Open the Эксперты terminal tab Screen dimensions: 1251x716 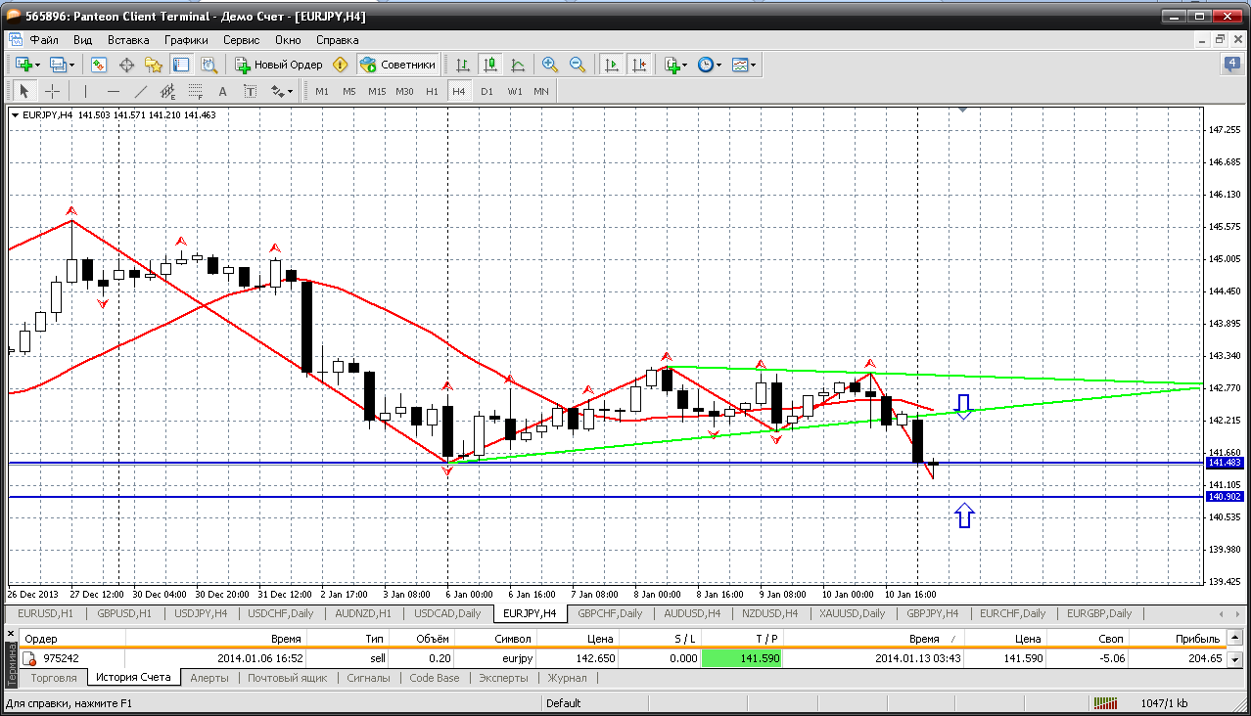[x=503, y=677]
